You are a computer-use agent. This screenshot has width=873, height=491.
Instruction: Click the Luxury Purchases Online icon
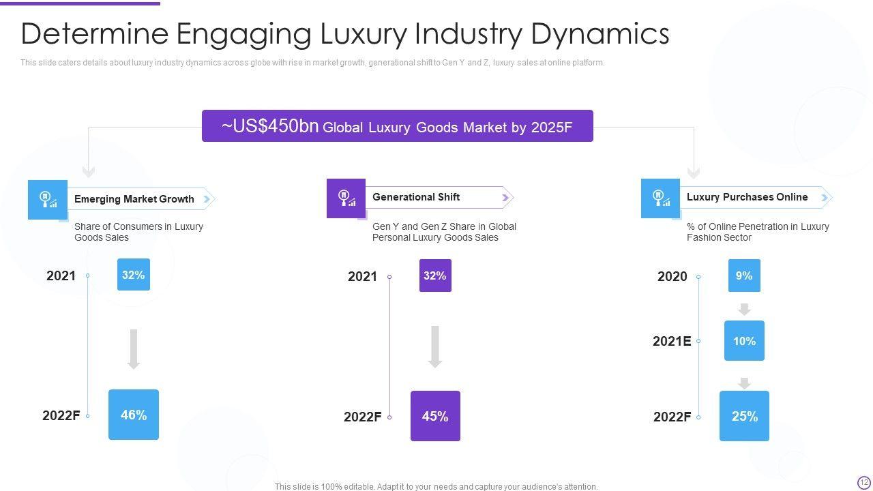(660, 198)
